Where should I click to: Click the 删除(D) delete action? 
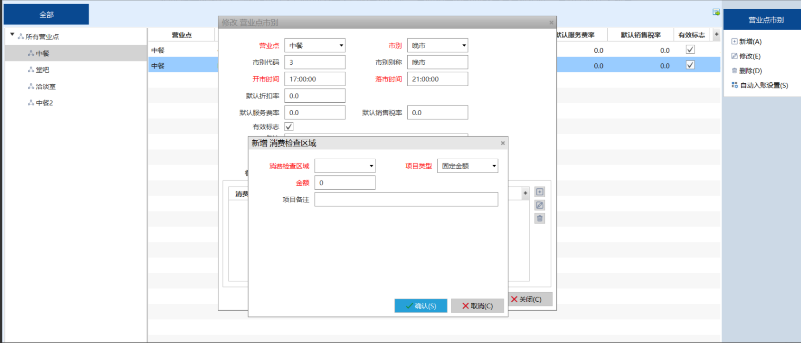click(746, 71)
